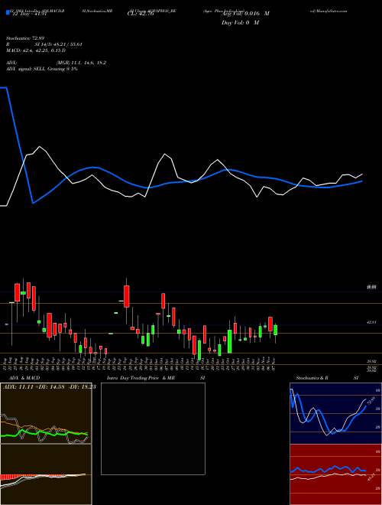Click the Day Vol: 0 M label
This screenshot has height=505, width=382.
click(240, 23)
